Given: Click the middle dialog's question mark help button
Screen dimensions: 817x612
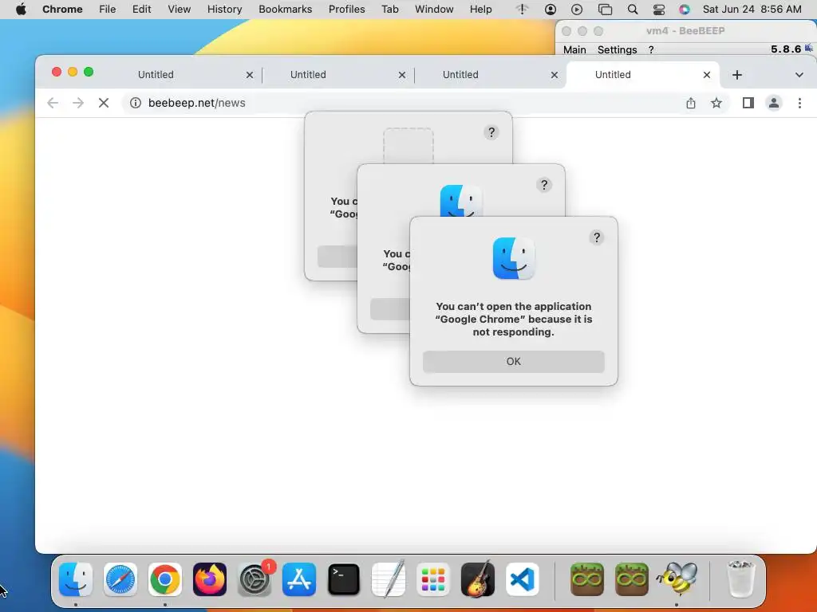Looking at the screenshot, I should click(544, 185).
